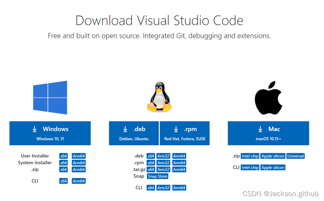The image size is (324, 201).
Task: Select Arm32 for Linux CLI
Action: [x=163, y=188]
